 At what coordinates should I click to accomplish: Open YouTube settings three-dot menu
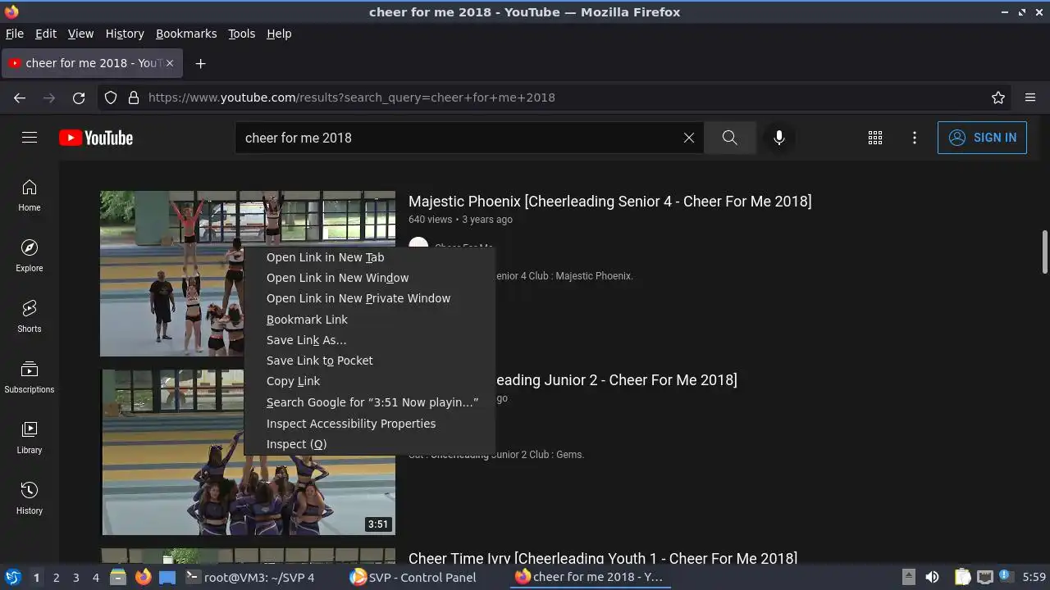point(915,138)
